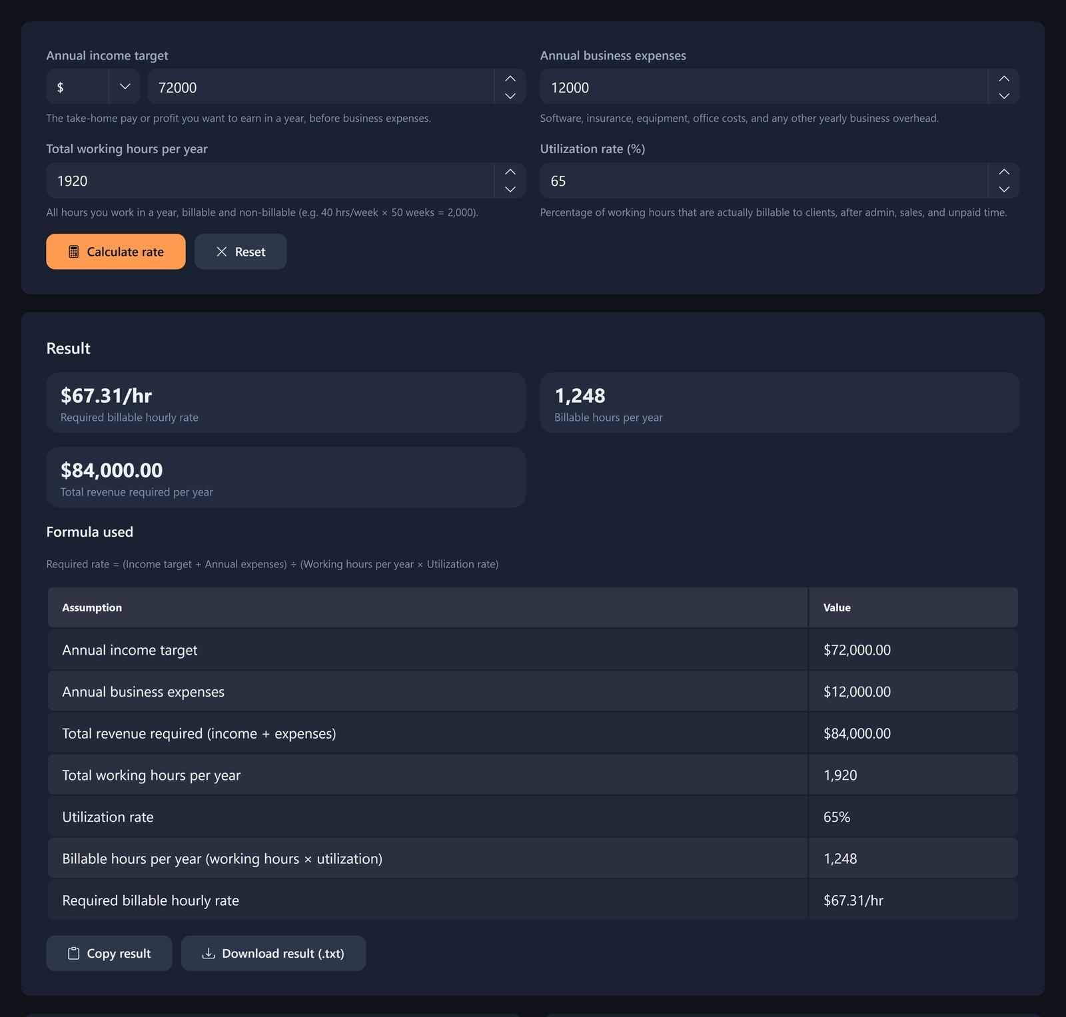Click the $67.31/hr value in the table

(x=853, y=900)
